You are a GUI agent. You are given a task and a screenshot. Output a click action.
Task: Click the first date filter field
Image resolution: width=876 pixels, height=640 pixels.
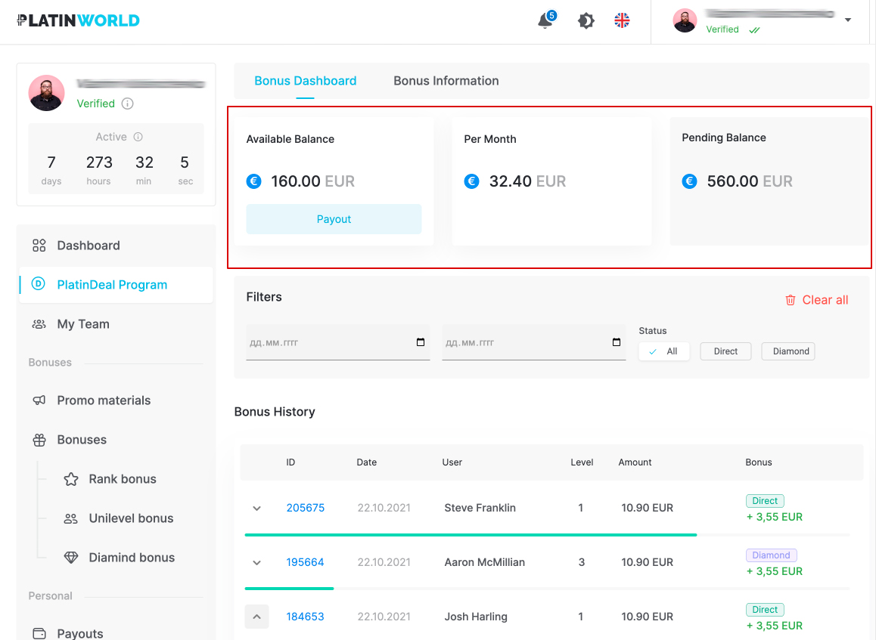[337, 343]
